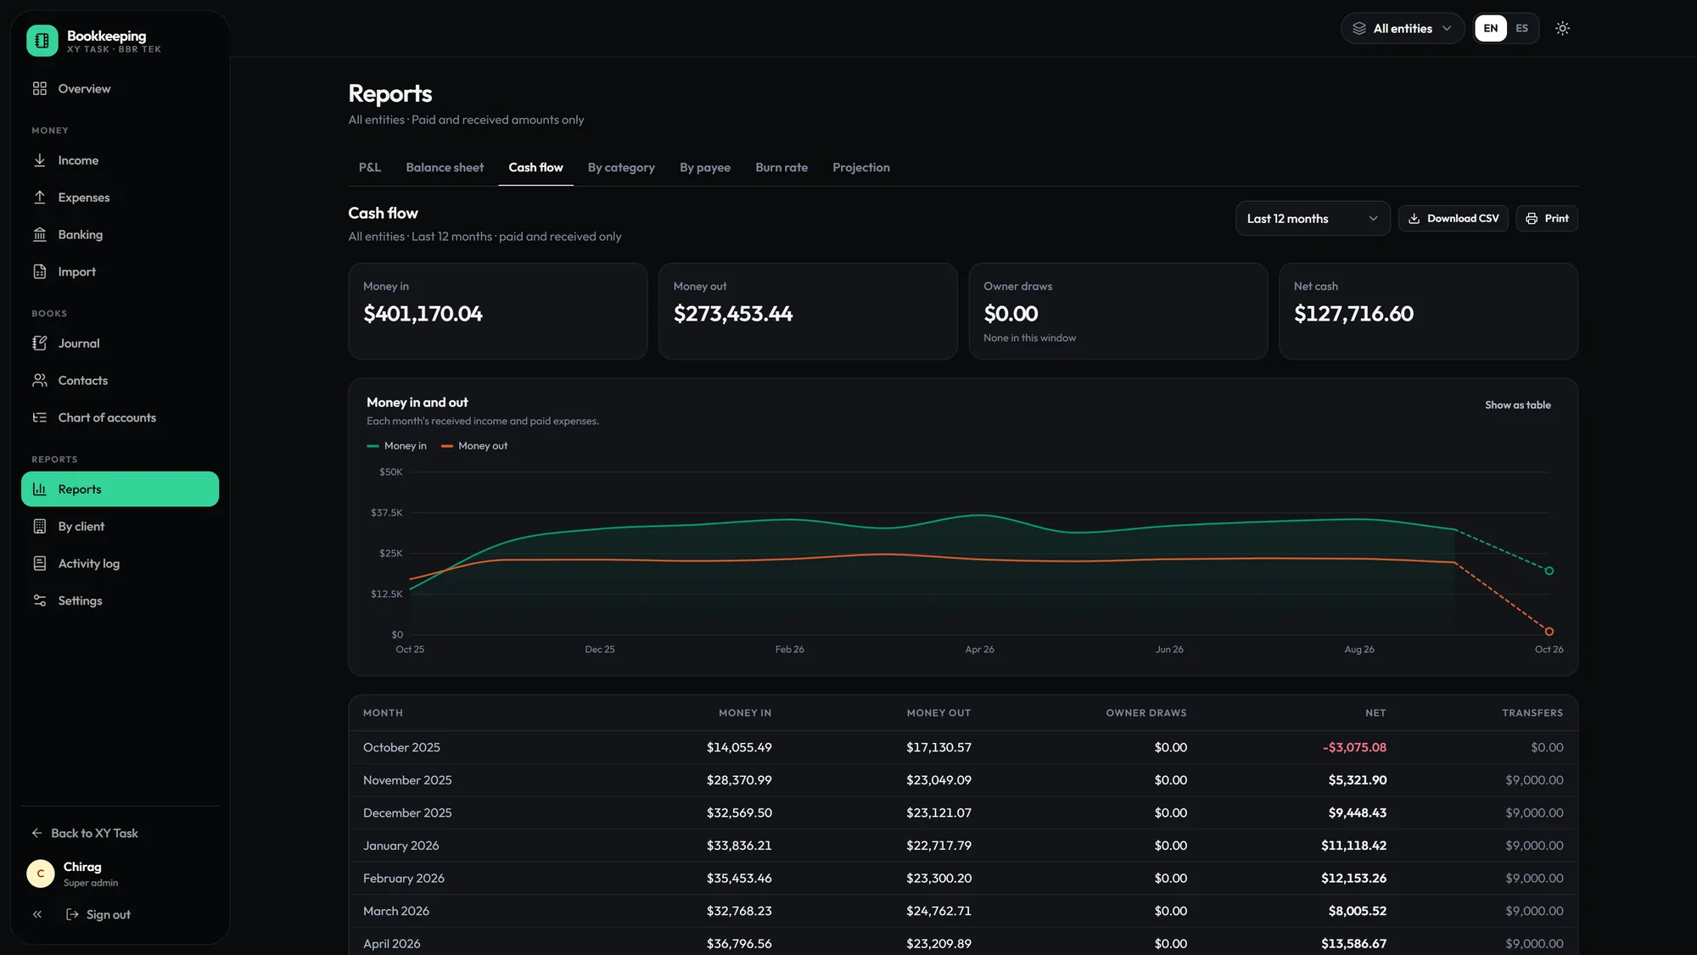The width and height of the screenshot is (1697, 955).
Task: Switch language to ES
Action: pos(1522,29)
